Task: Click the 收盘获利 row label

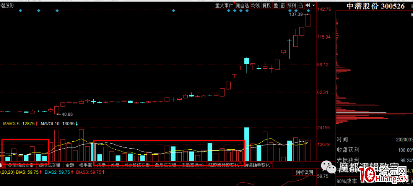Action: click(348, 150)
